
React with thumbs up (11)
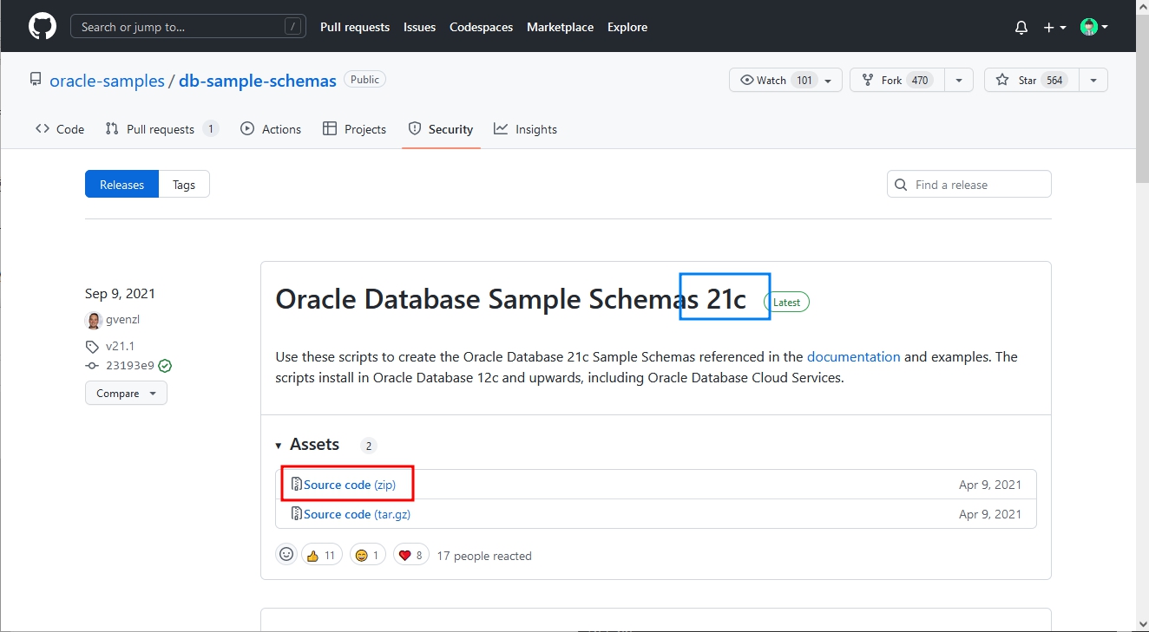(x=322, y=555)
